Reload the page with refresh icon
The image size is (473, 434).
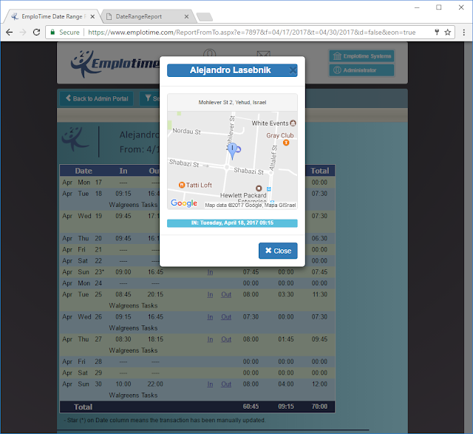(36, 33)
